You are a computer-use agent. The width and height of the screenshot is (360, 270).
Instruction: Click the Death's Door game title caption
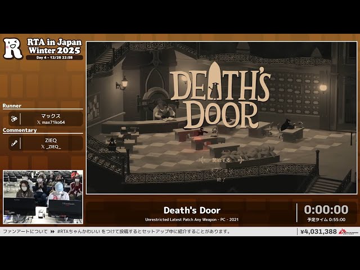point(192,210)
